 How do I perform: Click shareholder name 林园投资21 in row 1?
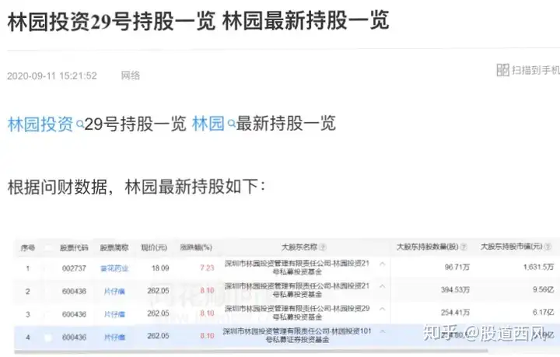(x=297, y=268)
